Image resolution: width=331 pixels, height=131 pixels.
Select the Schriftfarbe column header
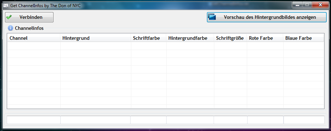pos(149,38)
